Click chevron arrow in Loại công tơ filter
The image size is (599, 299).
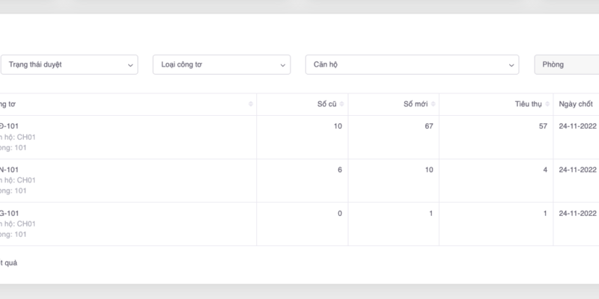[283, 65]
